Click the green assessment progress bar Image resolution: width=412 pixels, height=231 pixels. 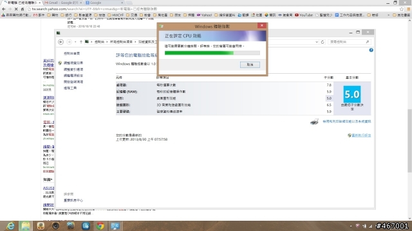pos(212,53)
